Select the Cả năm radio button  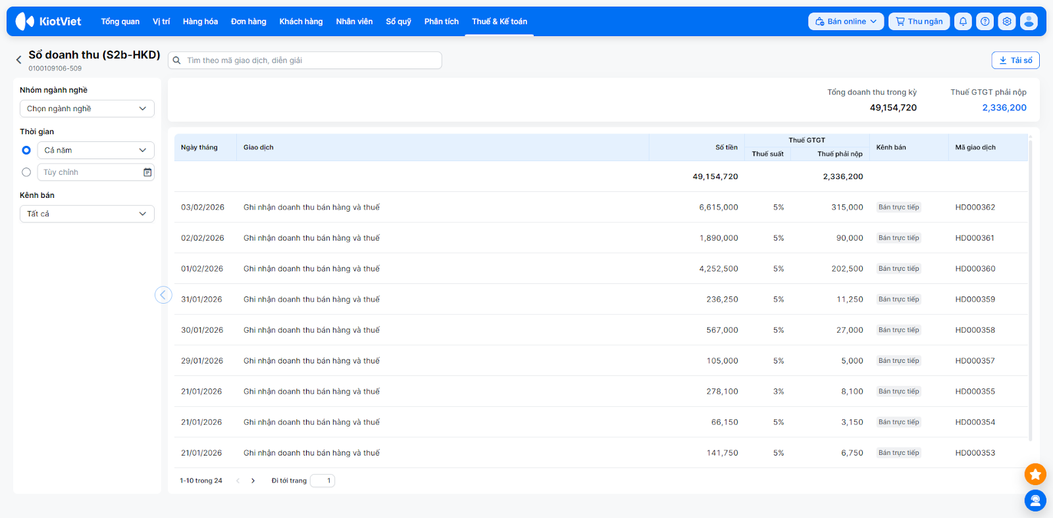(26, 151)
